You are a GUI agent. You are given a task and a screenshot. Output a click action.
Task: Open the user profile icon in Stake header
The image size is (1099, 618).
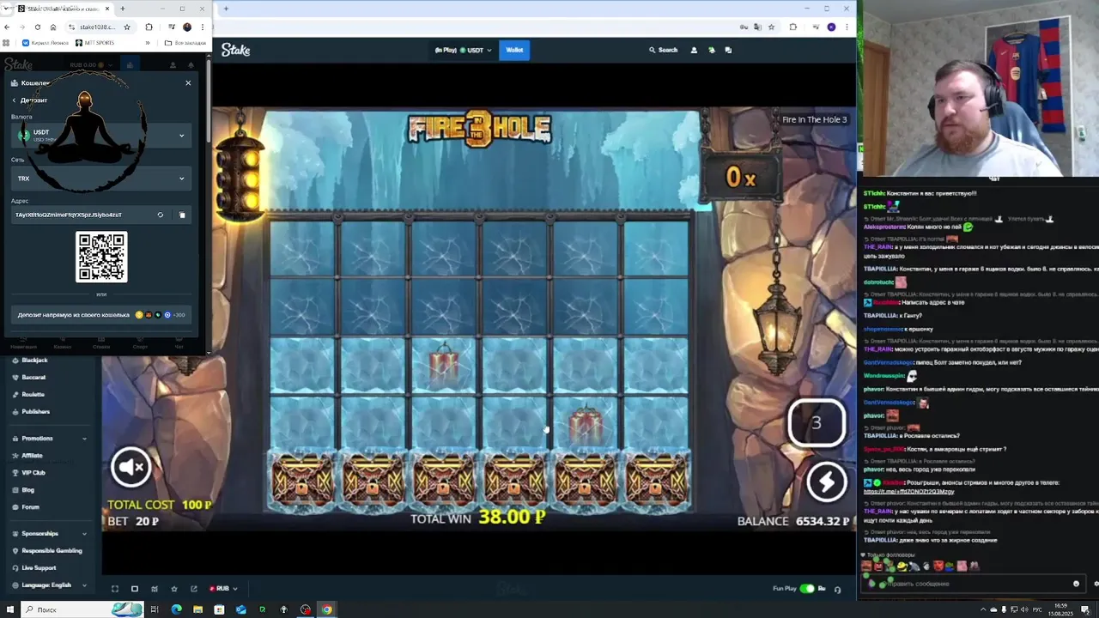(694, 50)
